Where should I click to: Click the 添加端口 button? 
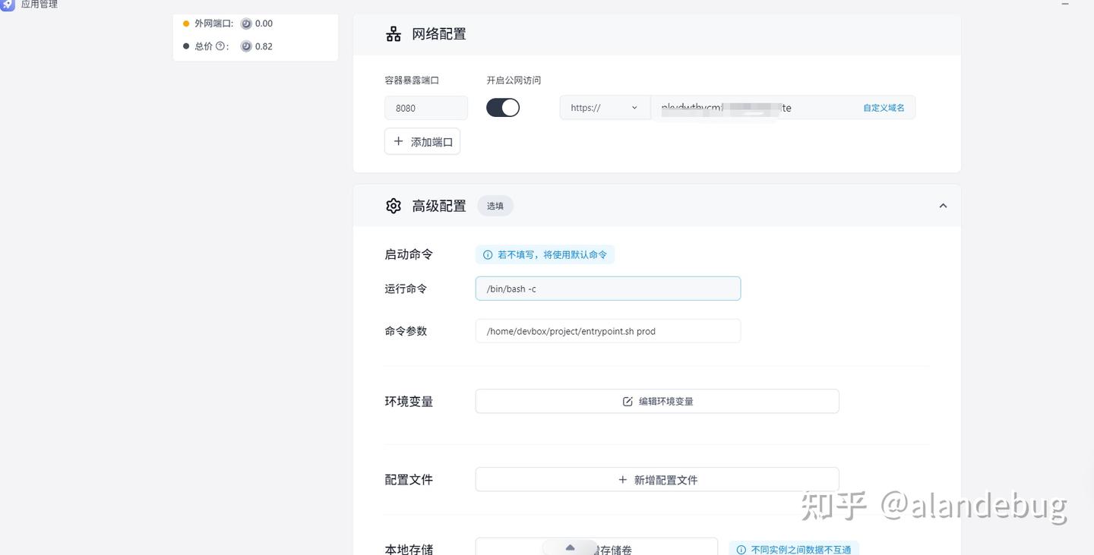pos(422,141)
